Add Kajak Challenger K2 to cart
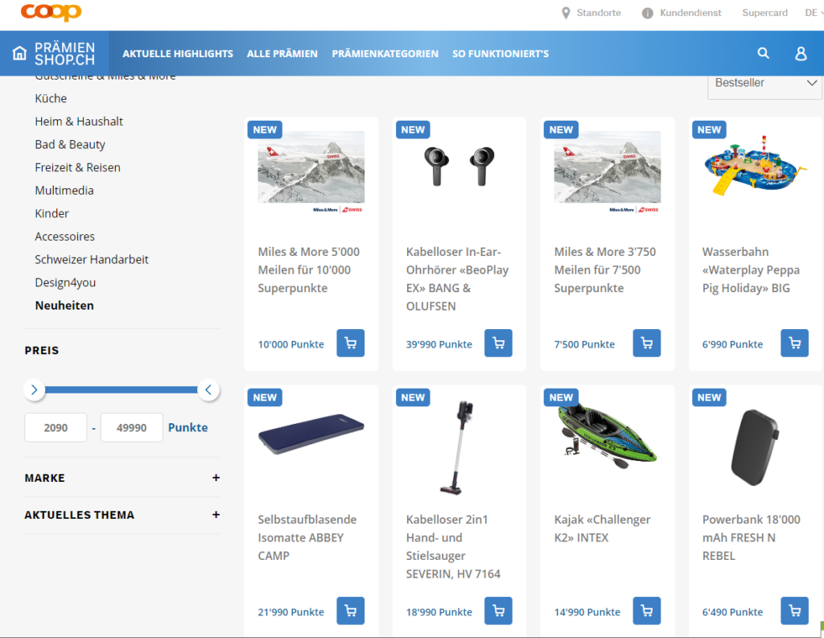 tap(646, 611)
